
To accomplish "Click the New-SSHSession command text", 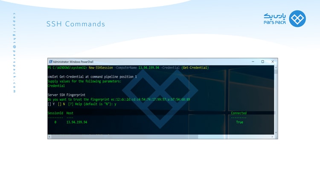I will [x=101, y=68].
